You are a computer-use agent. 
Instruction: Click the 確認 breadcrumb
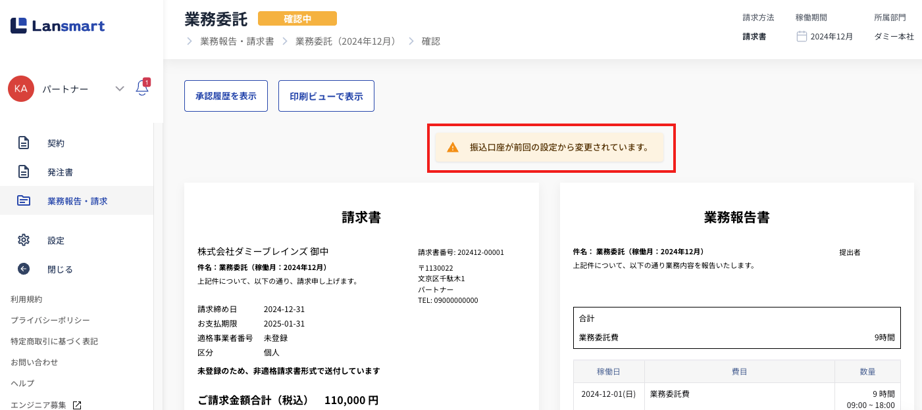tap(431, 41)
